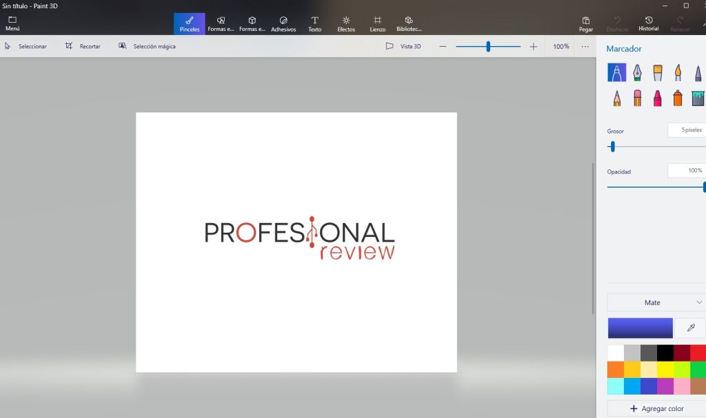This screenshot has height=418, width=706.
Task: Select the Marcador marker brush
Action: click(x=616, y=72)
